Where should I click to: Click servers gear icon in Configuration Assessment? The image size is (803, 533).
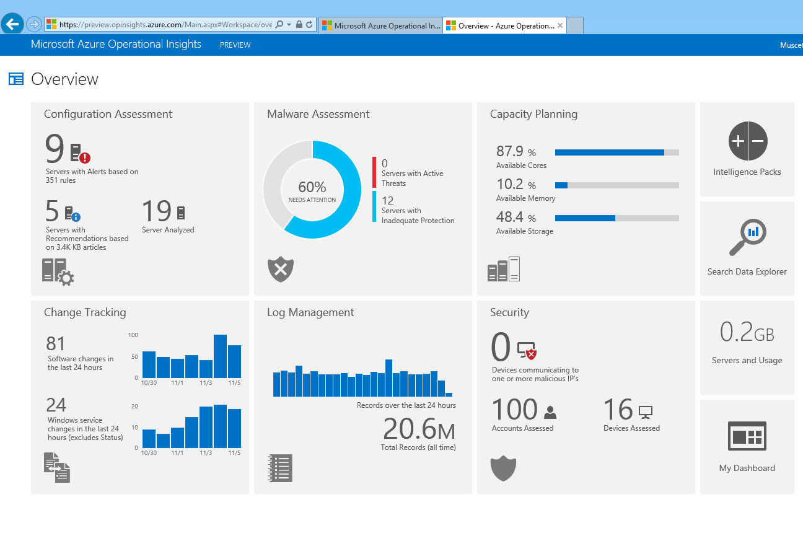click(x=58, y=271)
